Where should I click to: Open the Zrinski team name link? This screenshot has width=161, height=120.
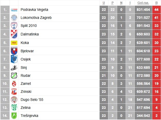coord(26,92)
